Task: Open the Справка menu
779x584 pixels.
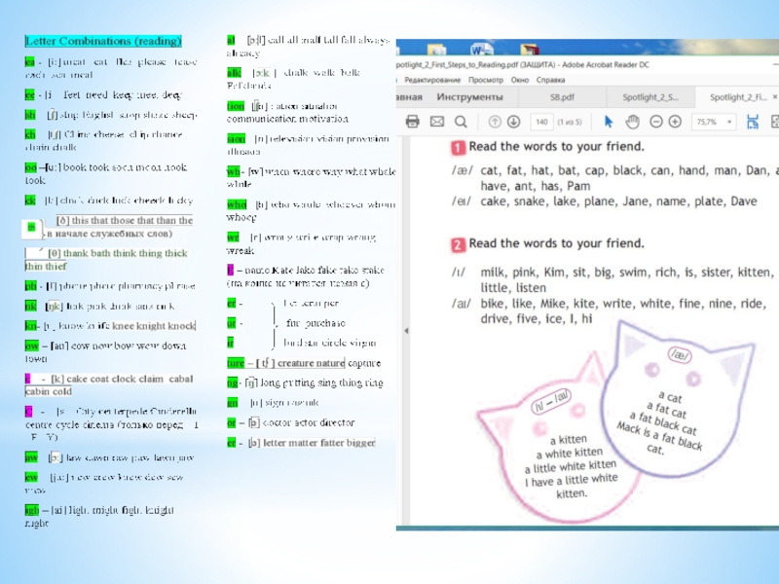Action: (x=551, y=79)
